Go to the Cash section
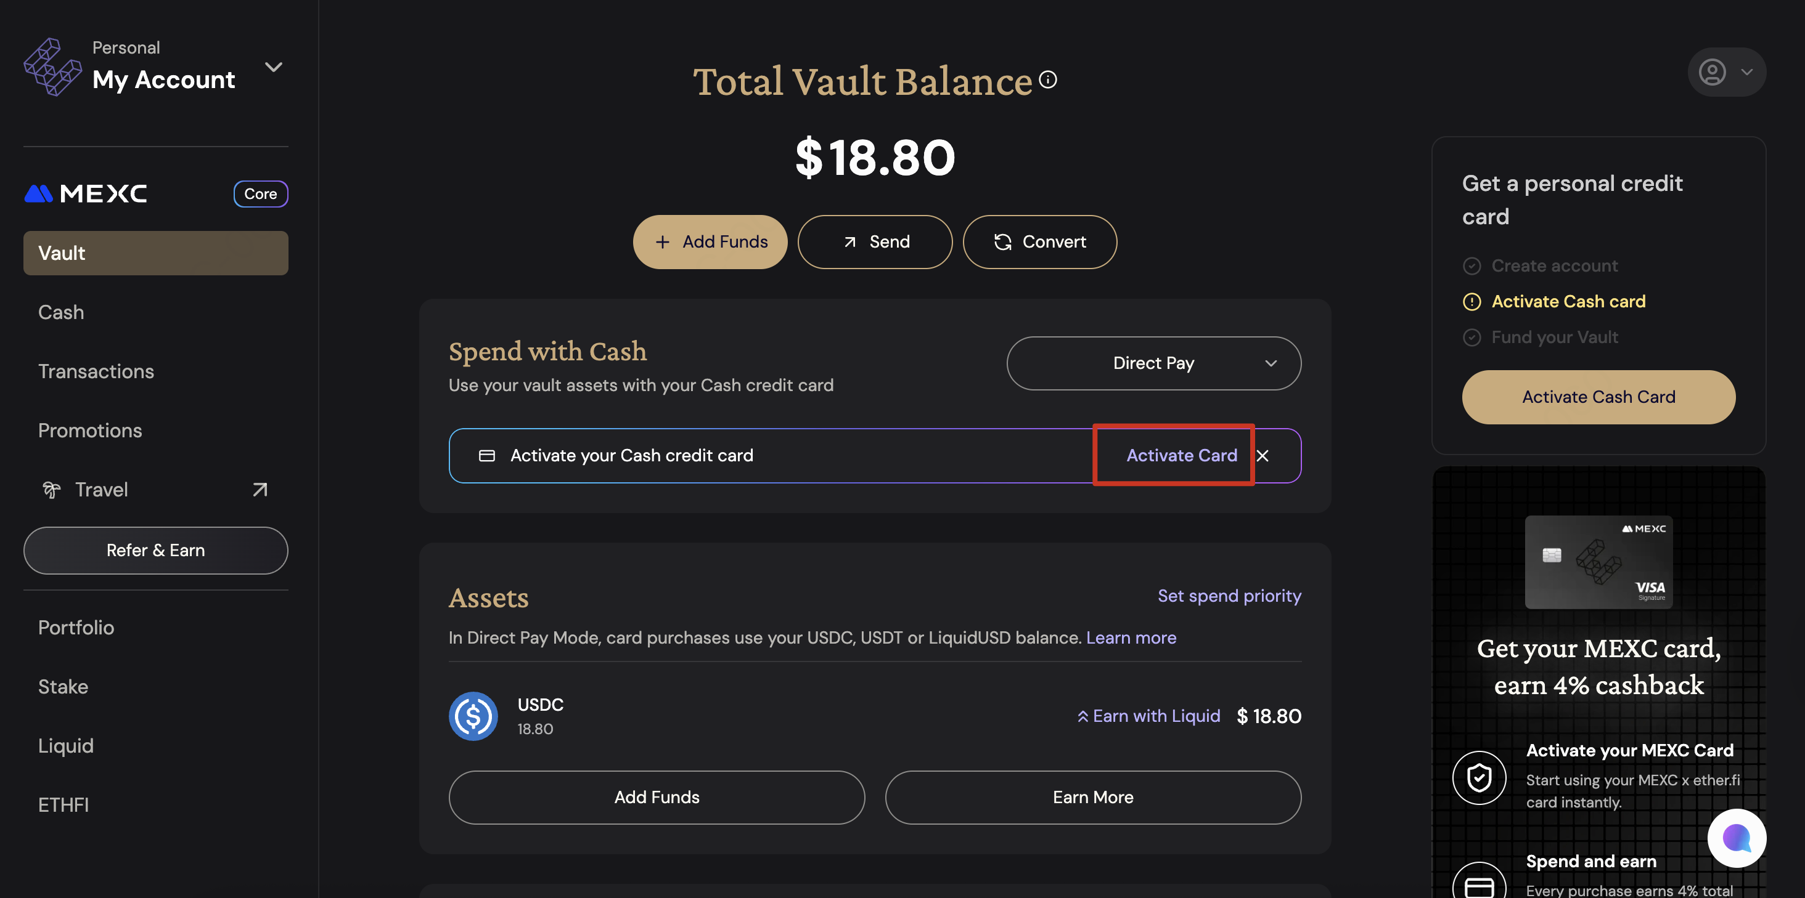1805x898 pixels. (x=61, y=312)
